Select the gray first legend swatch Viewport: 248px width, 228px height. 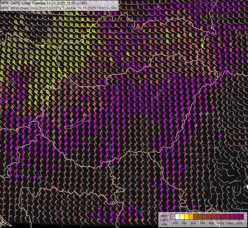pyautogui.click(x=173, y=217)
